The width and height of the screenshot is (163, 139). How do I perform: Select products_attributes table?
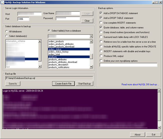(69, 59)
